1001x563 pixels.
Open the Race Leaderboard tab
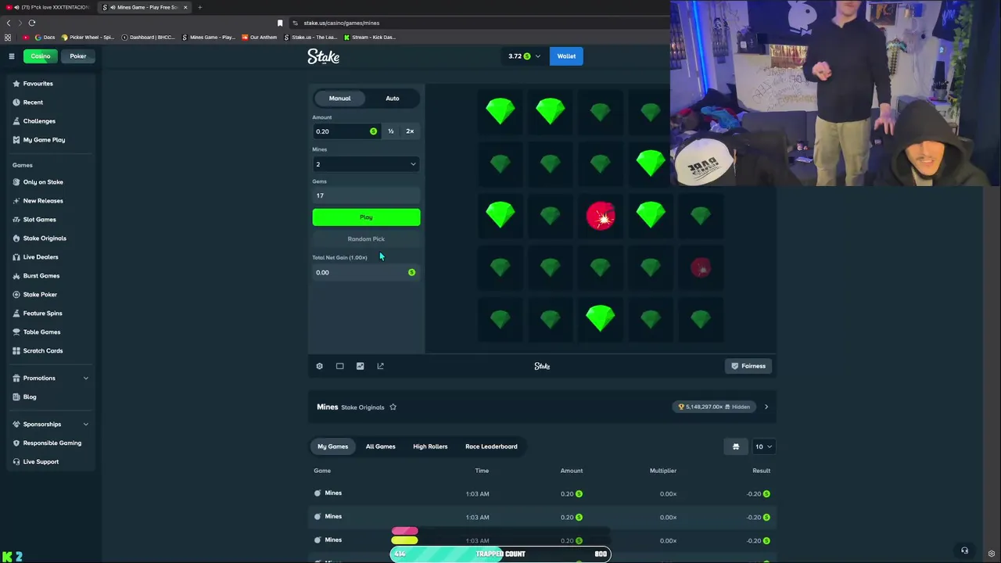click(x=491, y=446)
